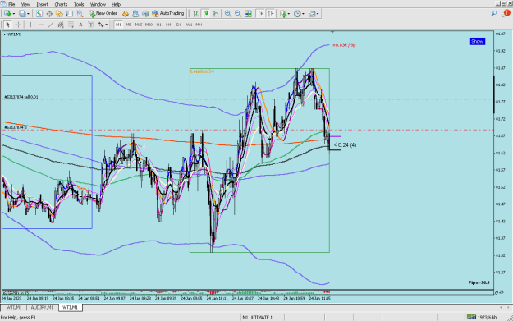Open the Navigator star-folder icon
The width and height of the screenshot is (513, 321).
59,14
